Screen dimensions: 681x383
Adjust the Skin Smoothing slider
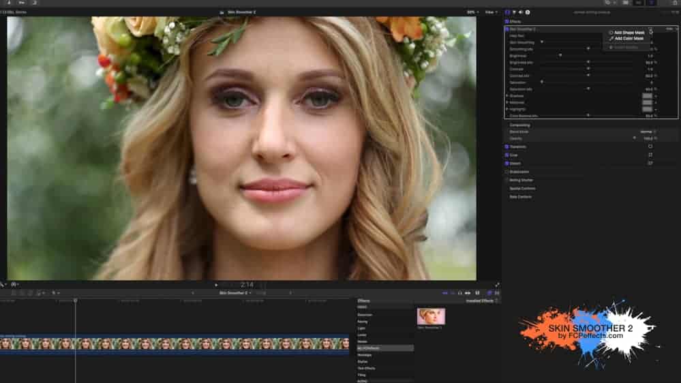(541, 42)
